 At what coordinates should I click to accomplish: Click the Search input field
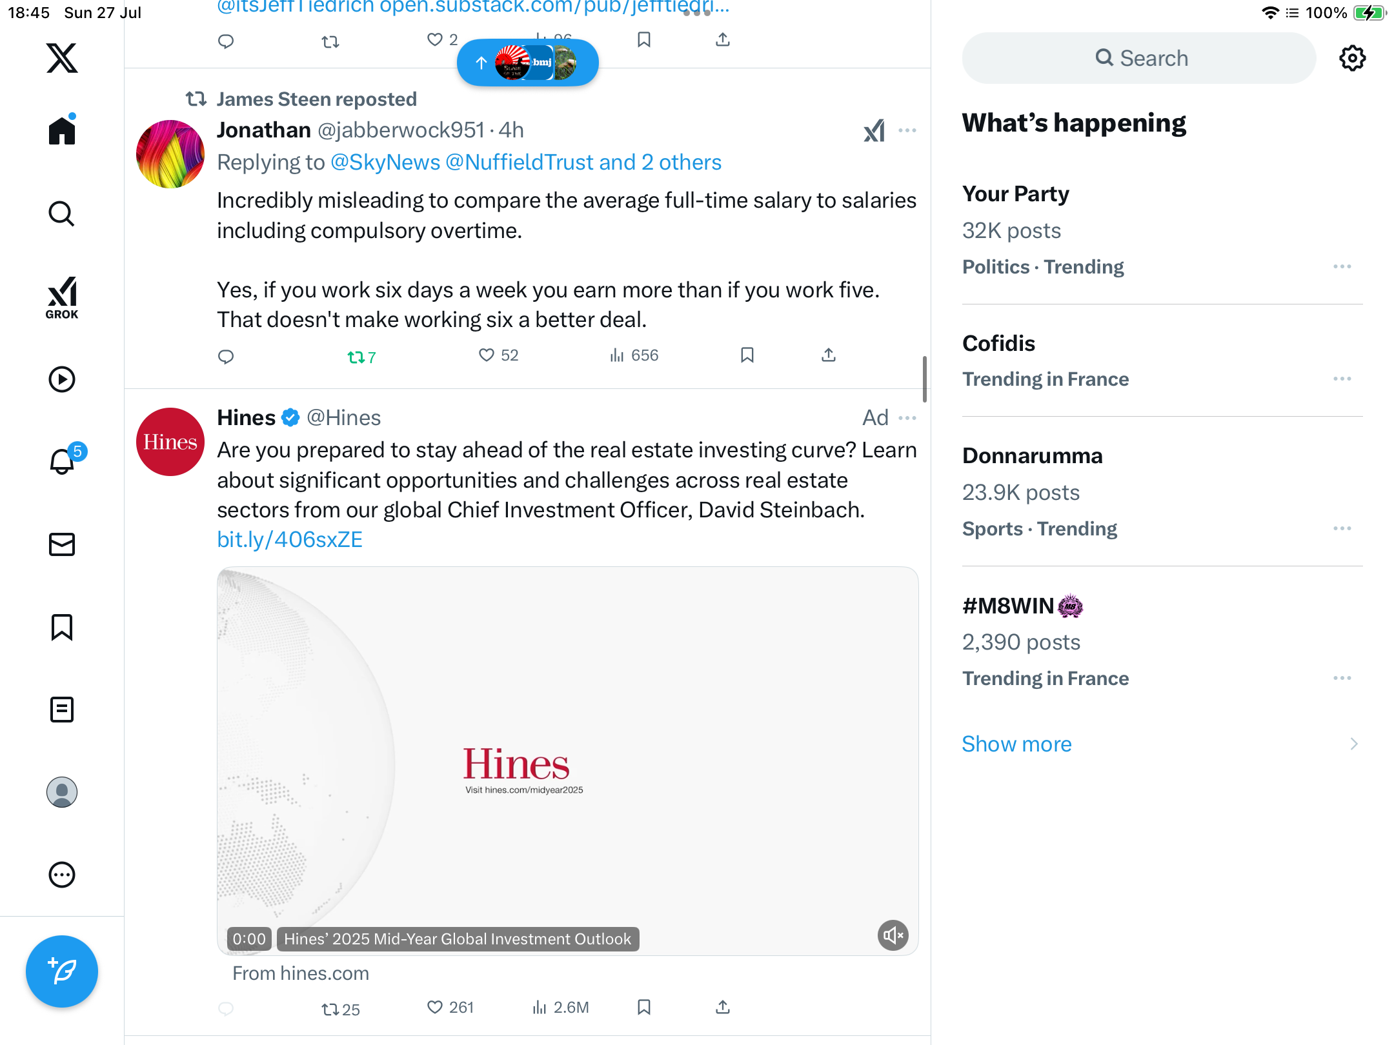tap(1140, 58)
